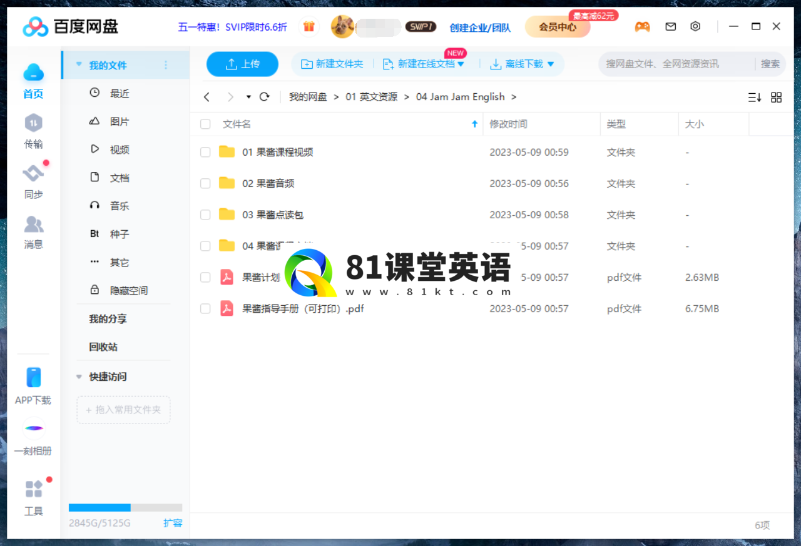Click the 拖入常用文件夹 drop box
This screenshot has height=546, width=801.
tap(123, 410)
